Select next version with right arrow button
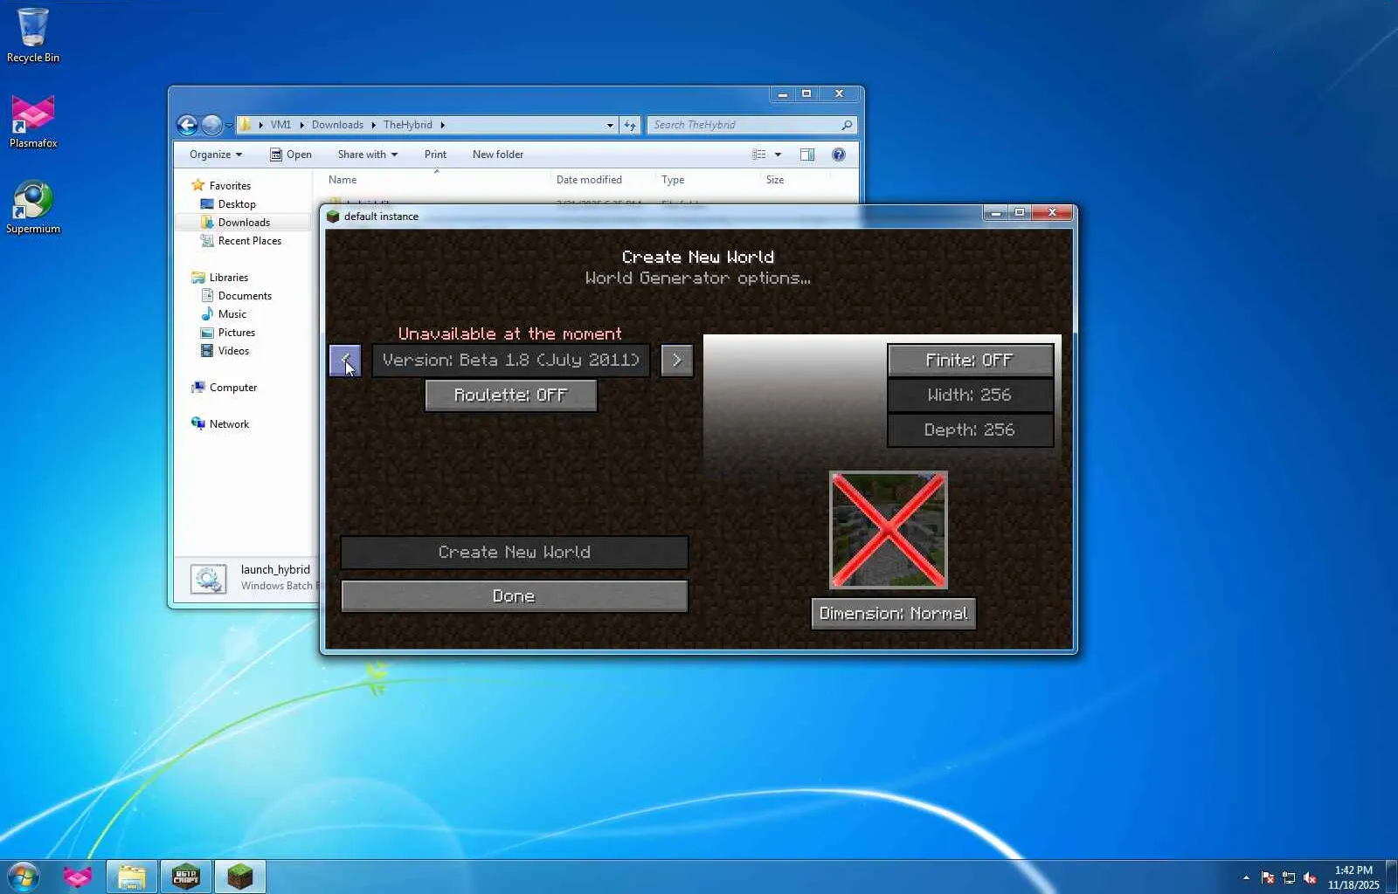Image resolution: width=1398 pixels, height=894 pixels. (677, 361)
